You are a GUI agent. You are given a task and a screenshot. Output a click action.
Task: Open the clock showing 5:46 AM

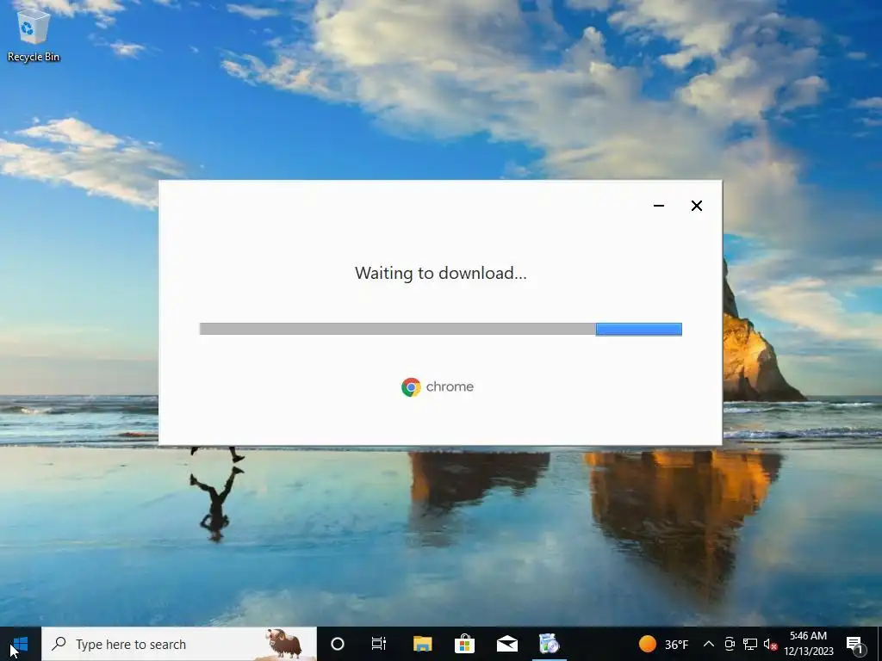pyautogui.click(x=808, y=644)
